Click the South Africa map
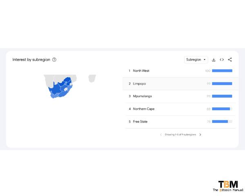245x196 pixels. [x=60, y=88]
